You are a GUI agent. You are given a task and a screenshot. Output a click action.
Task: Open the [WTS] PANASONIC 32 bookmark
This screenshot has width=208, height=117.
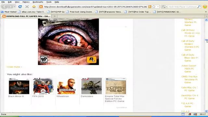tap(167, 12)
